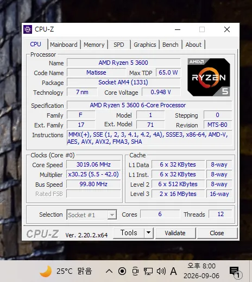Switch to the Mainboard tab

(64, 45)
